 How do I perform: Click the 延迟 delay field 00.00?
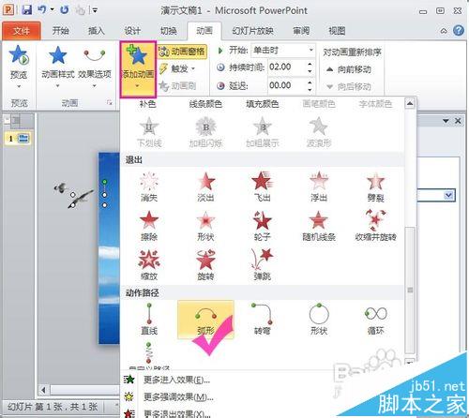point(286,85)
